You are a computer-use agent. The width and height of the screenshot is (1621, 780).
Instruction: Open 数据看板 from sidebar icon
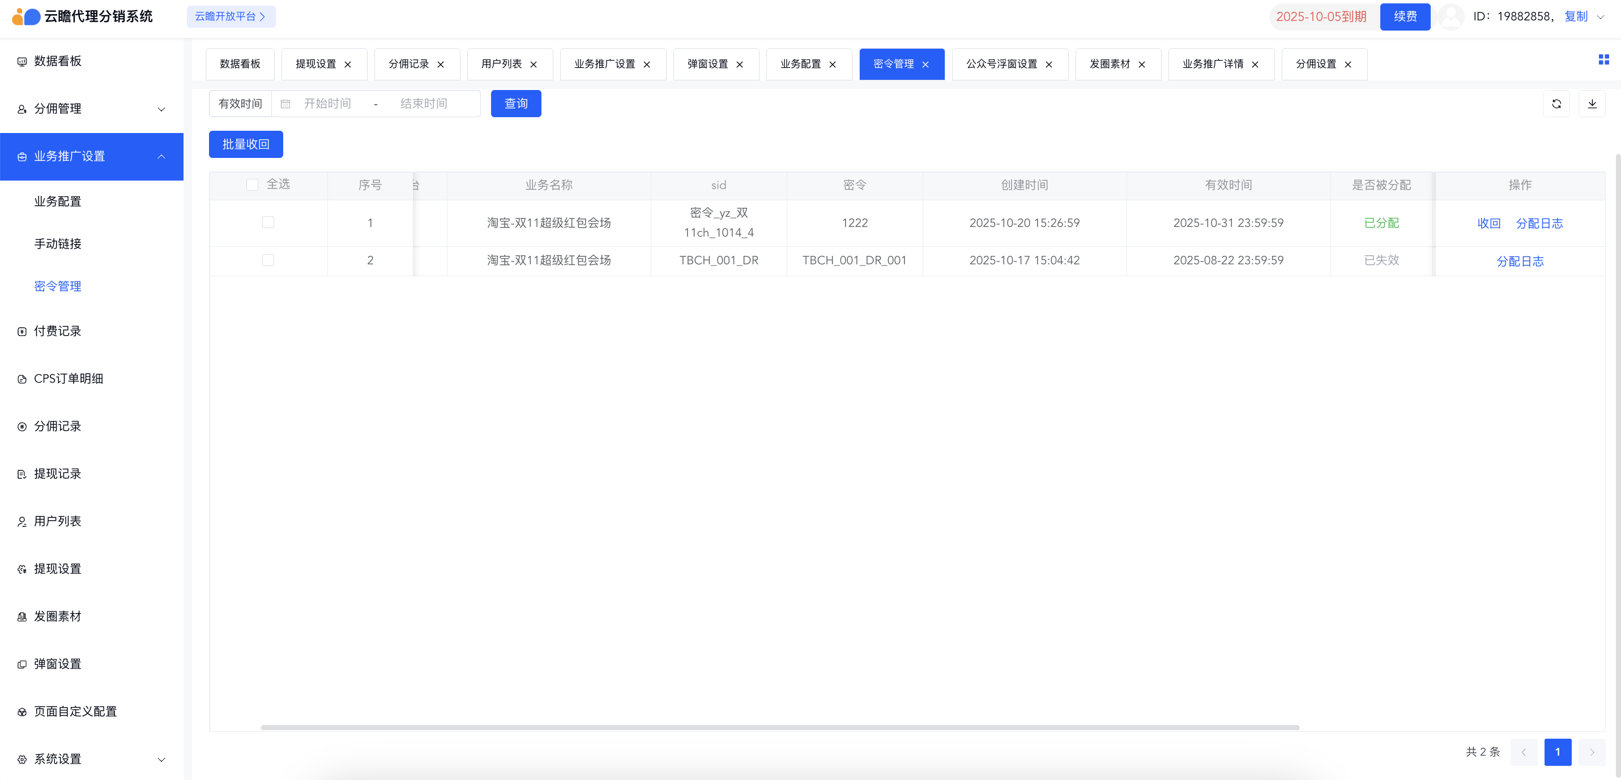tap(22, 61)
